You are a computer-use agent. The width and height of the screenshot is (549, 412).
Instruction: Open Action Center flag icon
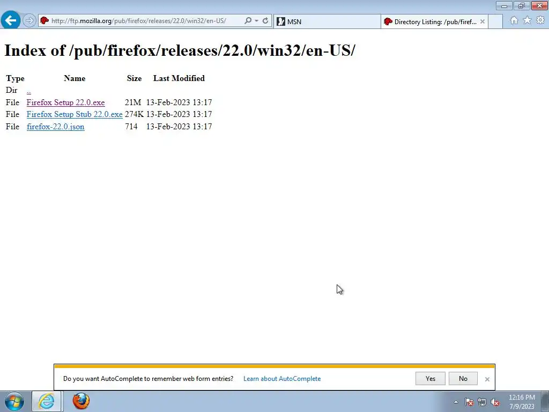click(469, 402)
